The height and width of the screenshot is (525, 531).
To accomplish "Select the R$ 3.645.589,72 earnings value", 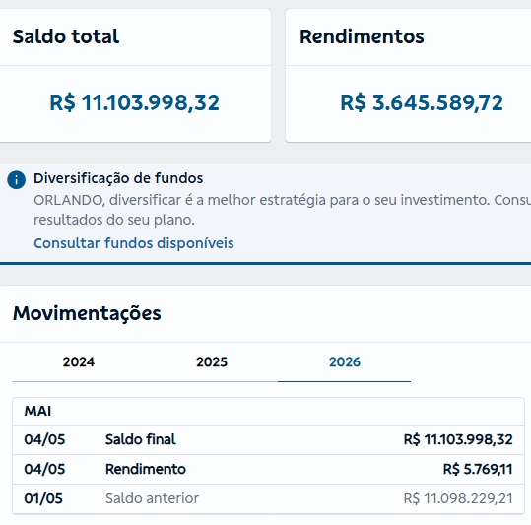I will coord(422,102).
